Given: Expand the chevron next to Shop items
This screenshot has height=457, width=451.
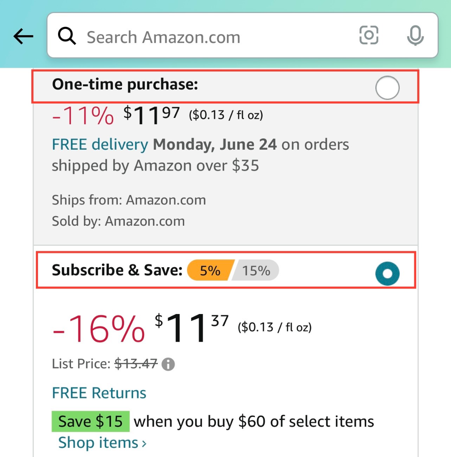Looking at the screenshot, I should point(144,443).
